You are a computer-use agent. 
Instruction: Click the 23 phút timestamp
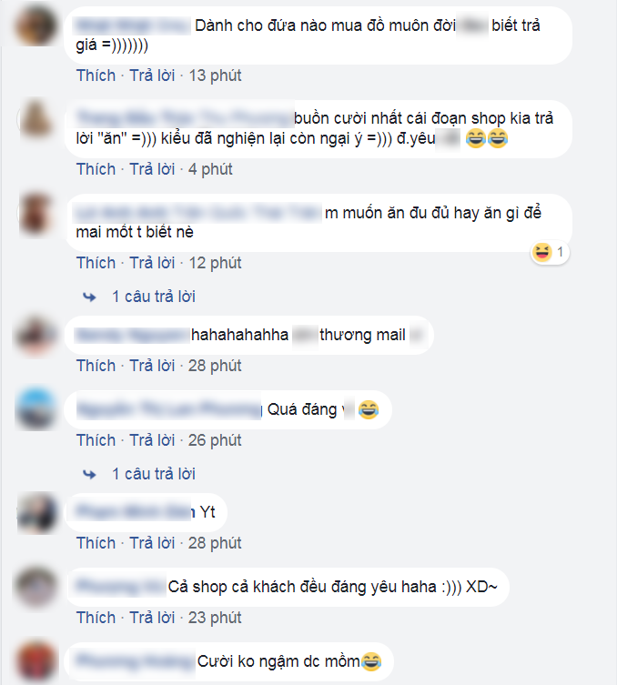tap(215, 618)
